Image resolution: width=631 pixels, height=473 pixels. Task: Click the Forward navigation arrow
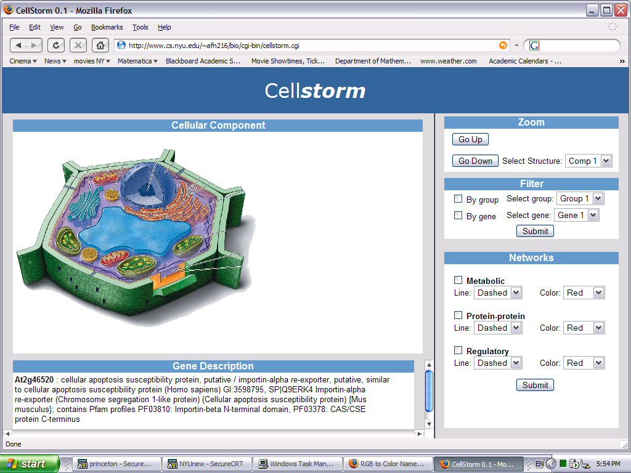(x=35, y=45)
